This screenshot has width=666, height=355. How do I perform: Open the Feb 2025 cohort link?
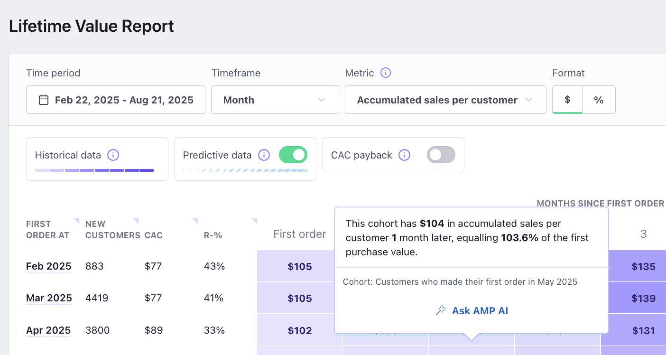click(x=48, y=266)
